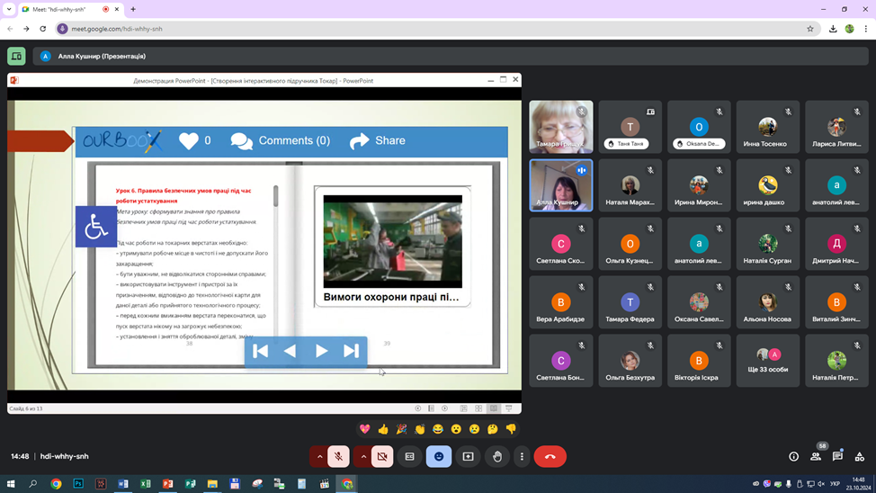Send the thumbs up reaction
This screenshot has width=876, height=493.
click(383, 429)
